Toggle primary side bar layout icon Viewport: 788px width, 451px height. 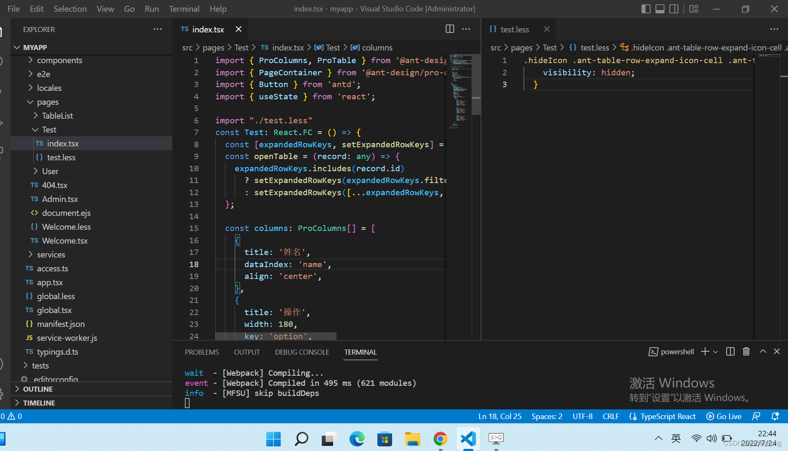pos(646,9)
